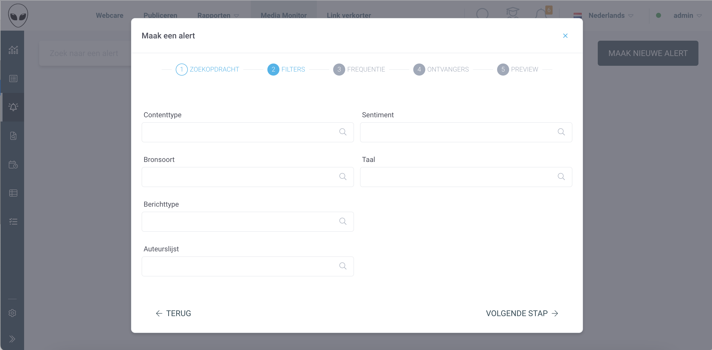Go to step 4 Ontvangers
Image resolution: width=712 pixels, height=350 pixels.
click(441, 69)
